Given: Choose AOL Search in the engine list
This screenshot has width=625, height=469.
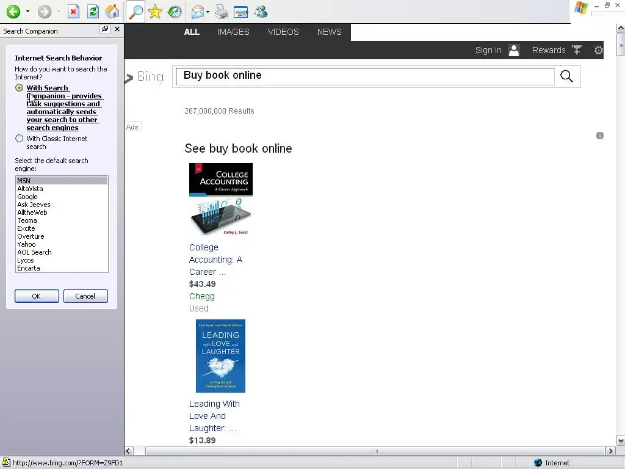Looking at the screenshot, I should click(62, 252).
